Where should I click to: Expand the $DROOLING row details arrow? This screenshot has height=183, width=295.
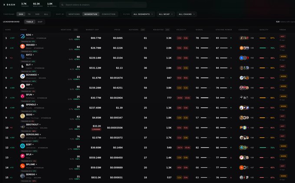pos(40,135)
